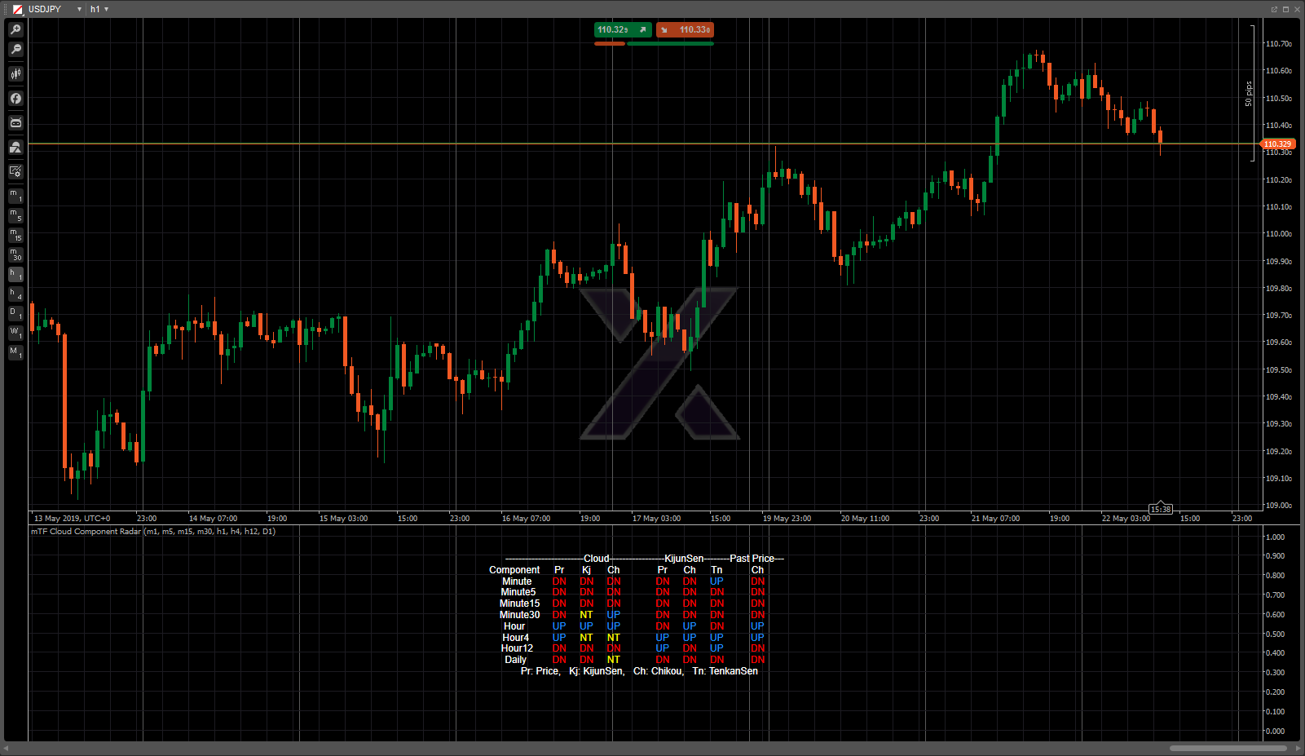Click the green sell button 110.329
The image size is (1305, 756).
[x=623, y=30]
